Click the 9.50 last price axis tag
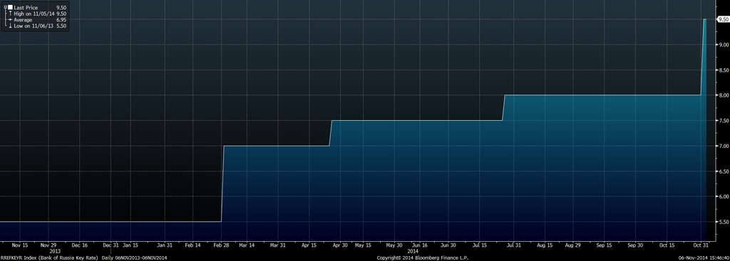The width and height of the screenshot is (730, 261). coord(723,19)
